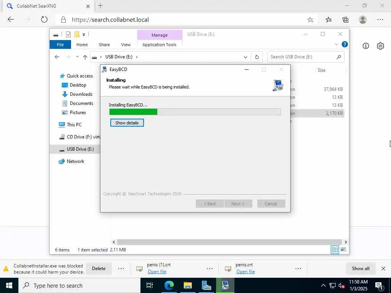391x293 pixels.
Task: Click the Properties quick access toolbar icon
Action: point(68,34)
